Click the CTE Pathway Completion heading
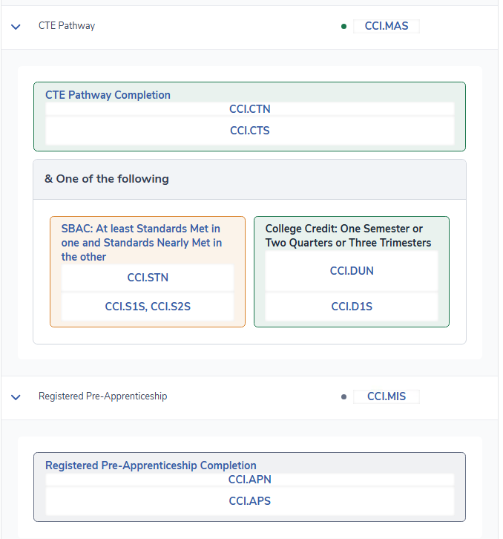Image resolution: width=503 pixels, height=539 pixels. 108,95
